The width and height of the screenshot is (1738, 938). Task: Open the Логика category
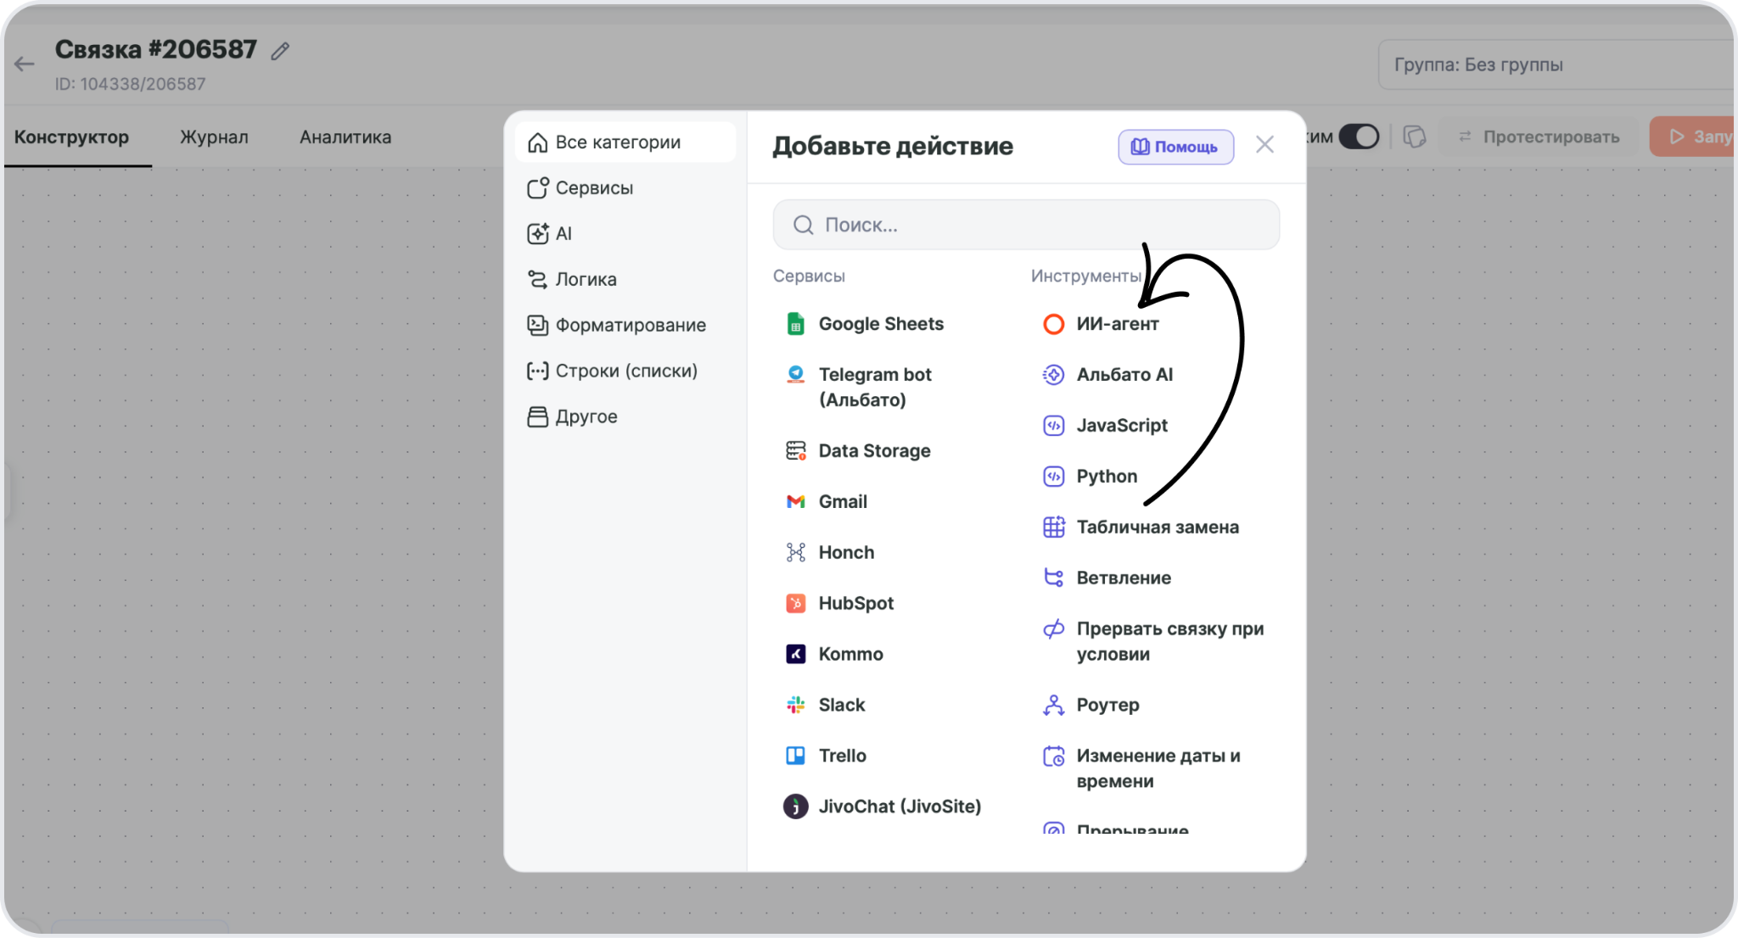(x=625, y=280)
